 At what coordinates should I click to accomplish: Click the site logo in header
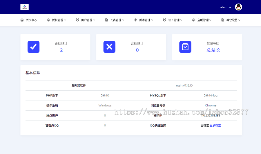point(24,7)
